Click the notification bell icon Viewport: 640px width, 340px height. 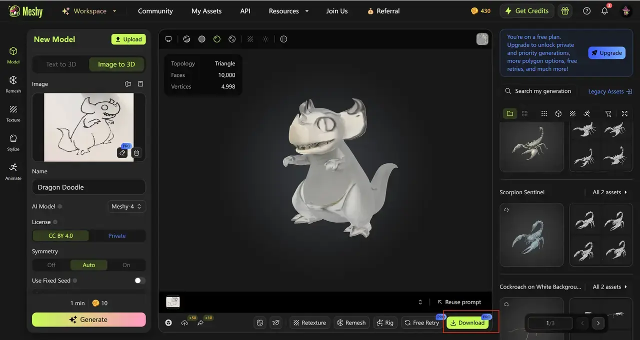pyautogui.click(x=604, y=11)
